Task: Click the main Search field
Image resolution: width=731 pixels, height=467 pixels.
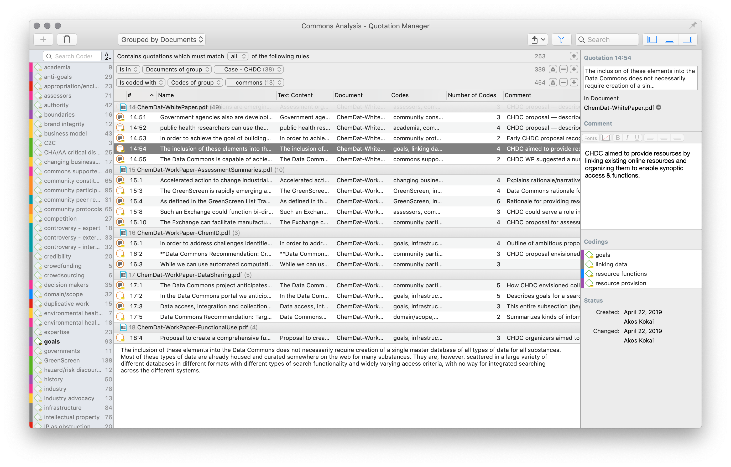Action: [607, 39]
